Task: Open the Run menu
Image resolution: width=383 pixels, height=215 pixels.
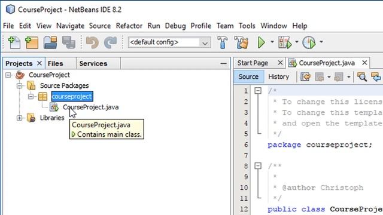Action: (x=154, y=26)
